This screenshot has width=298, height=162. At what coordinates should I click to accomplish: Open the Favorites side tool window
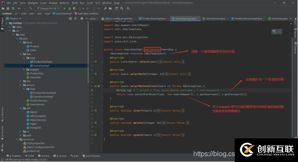[x=2, y=133]
